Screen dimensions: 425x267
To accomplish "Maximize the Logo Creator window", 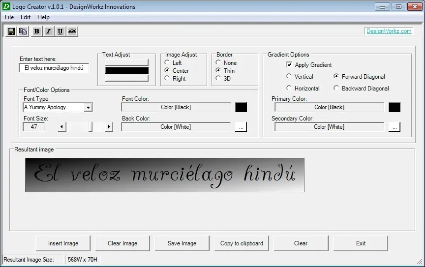I will (398, 7).
